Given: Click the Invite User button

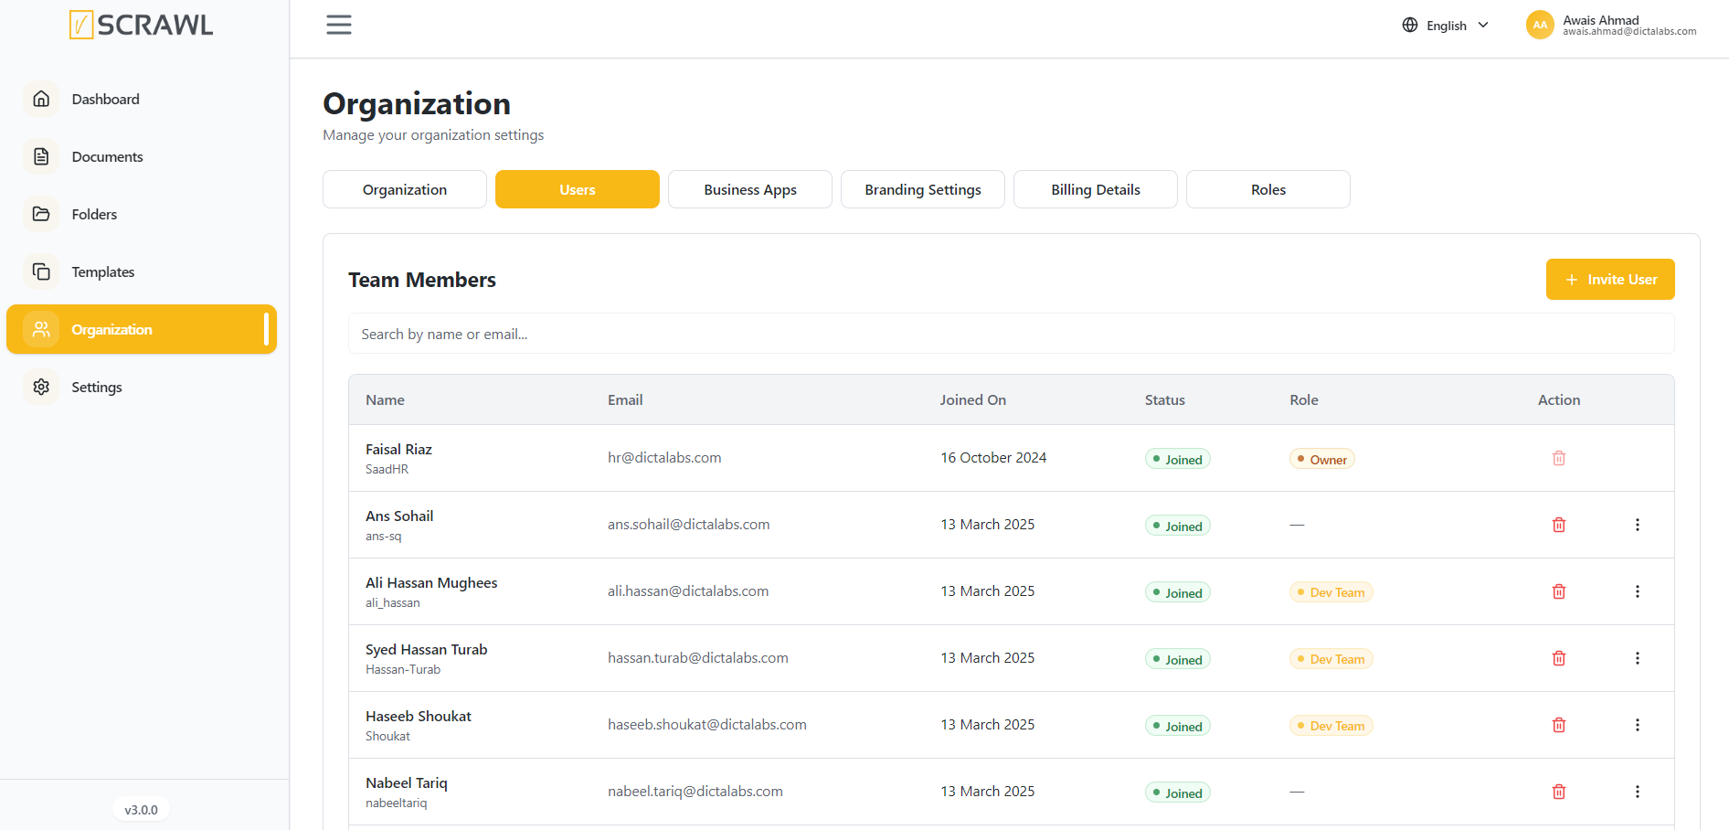Looking at the screenshot, I should pyautogui.click(x=1610, y=279).
